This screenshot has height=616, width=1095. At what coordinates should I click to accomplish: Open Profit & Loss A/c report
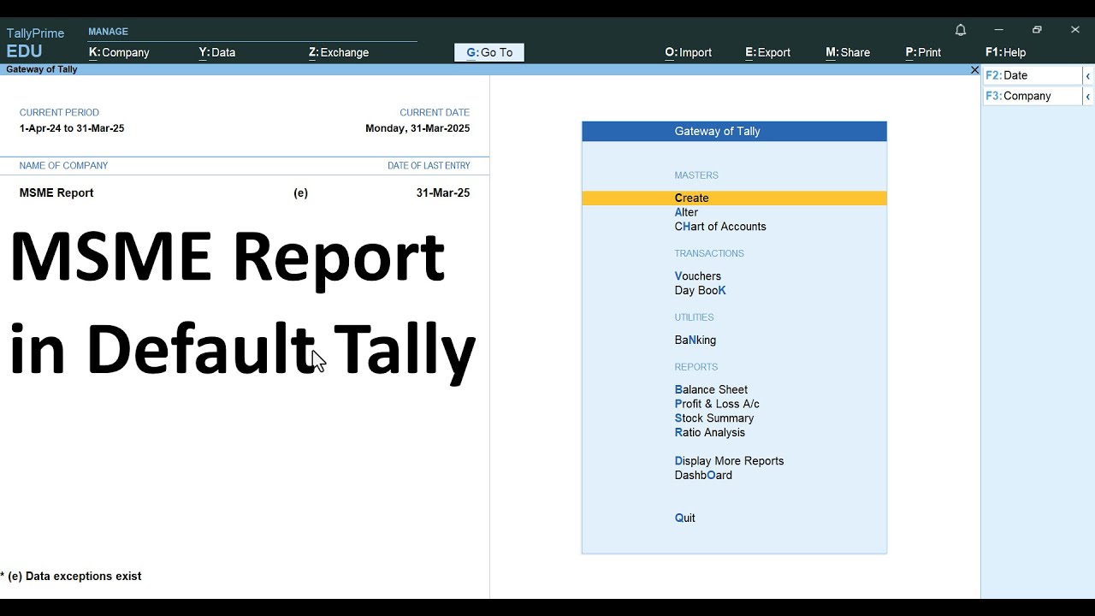pyautogui.click(x=717, y=404)
